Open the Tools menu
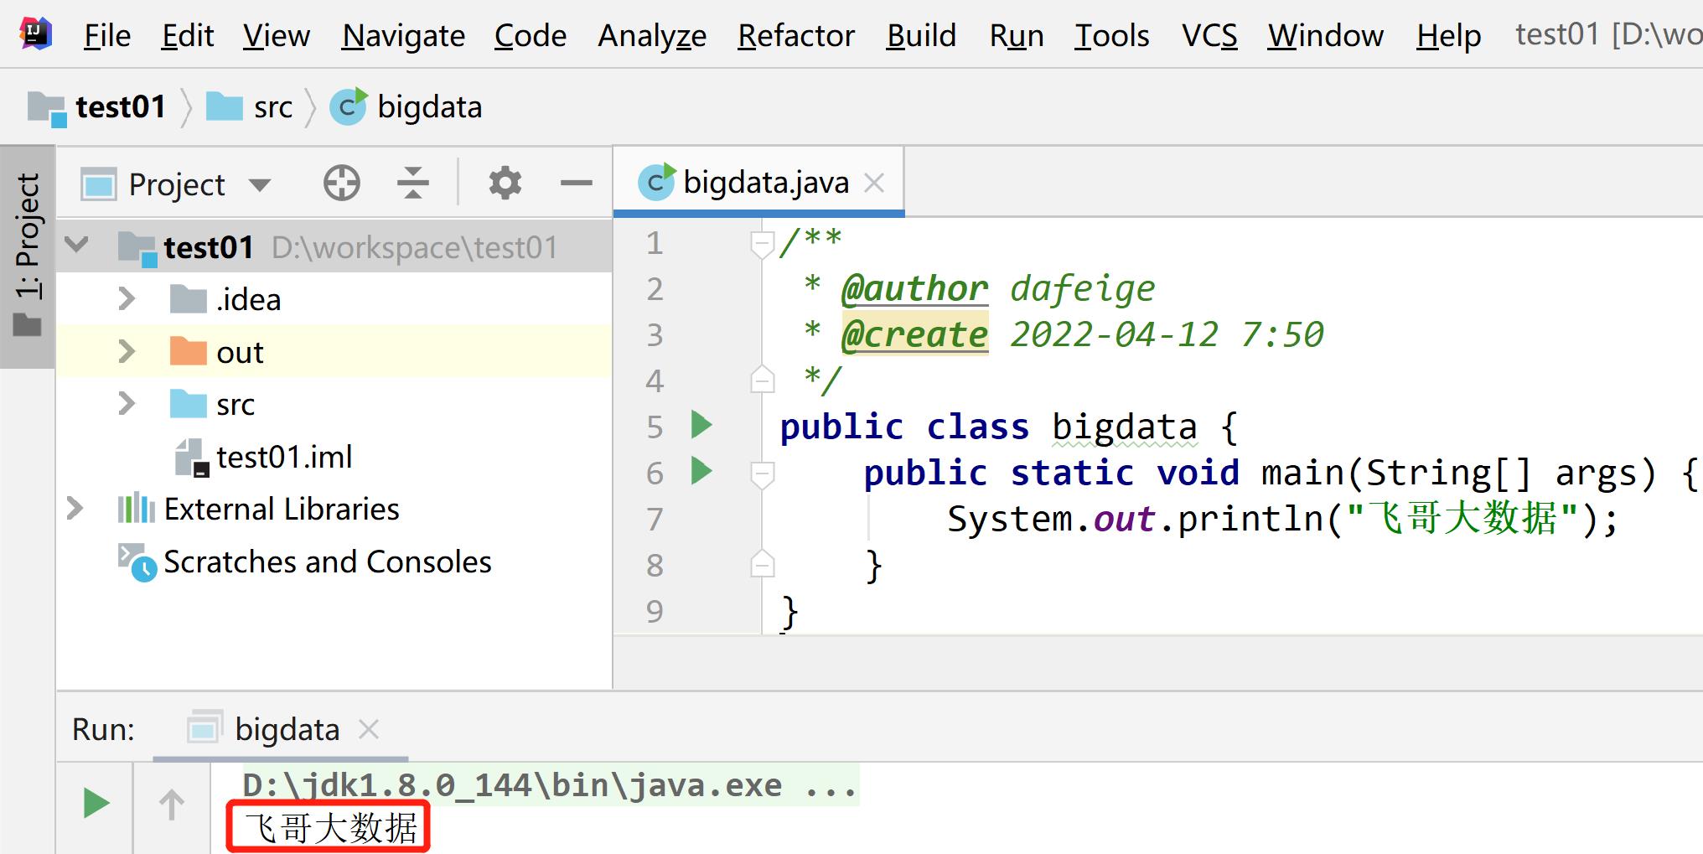1703x854 pixels. click(x=1112, y=35)
